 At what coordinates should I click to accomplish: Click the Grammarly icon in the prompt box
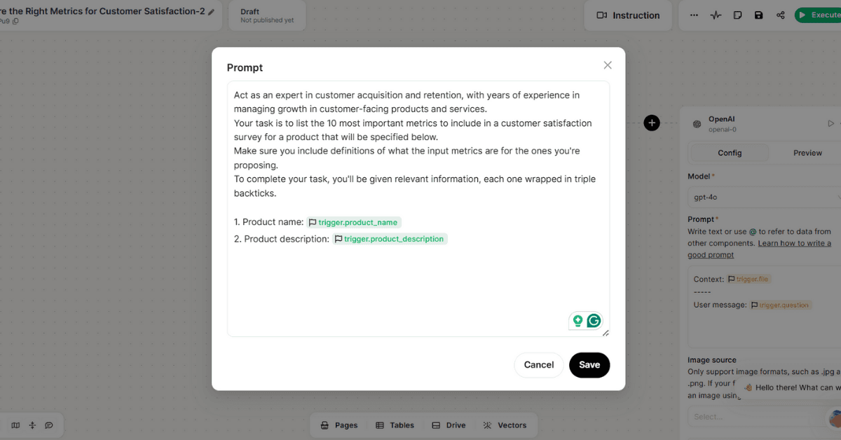(594, 321)
